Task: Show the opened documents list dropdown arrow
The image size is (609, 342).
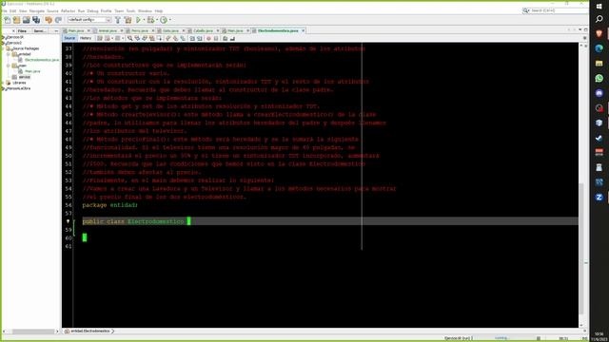Action: (x=580, y=29)
